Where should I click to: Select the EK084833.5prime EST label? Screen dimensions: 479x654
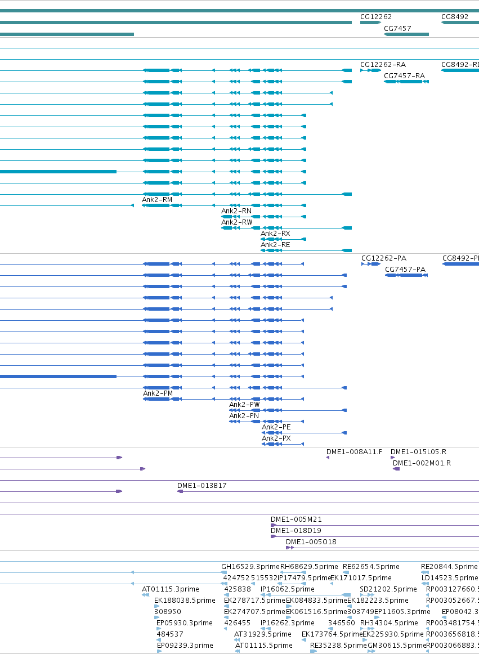[316, 601]
